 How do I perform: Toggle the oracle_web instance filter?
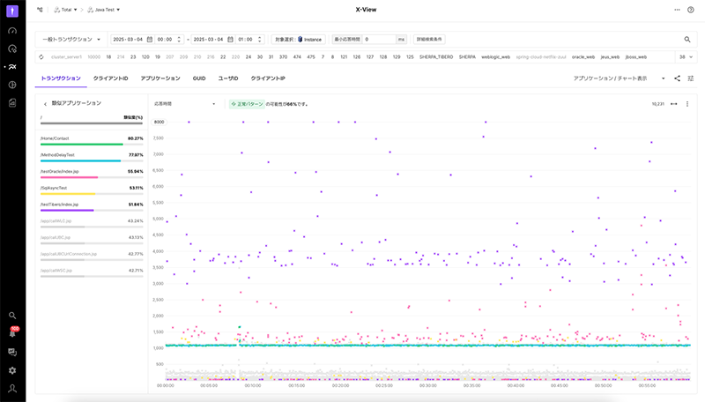pyautogui.click(x=583, y=56)
